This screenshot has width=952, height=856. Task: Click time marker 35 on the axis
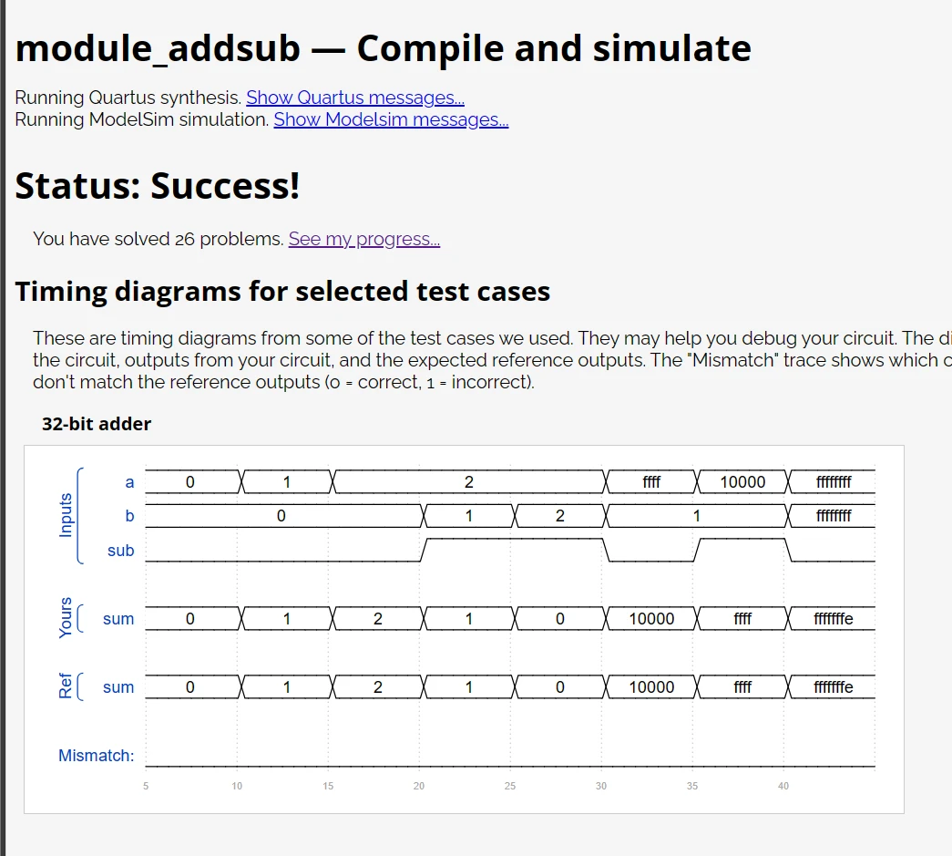tap(692, 786)
